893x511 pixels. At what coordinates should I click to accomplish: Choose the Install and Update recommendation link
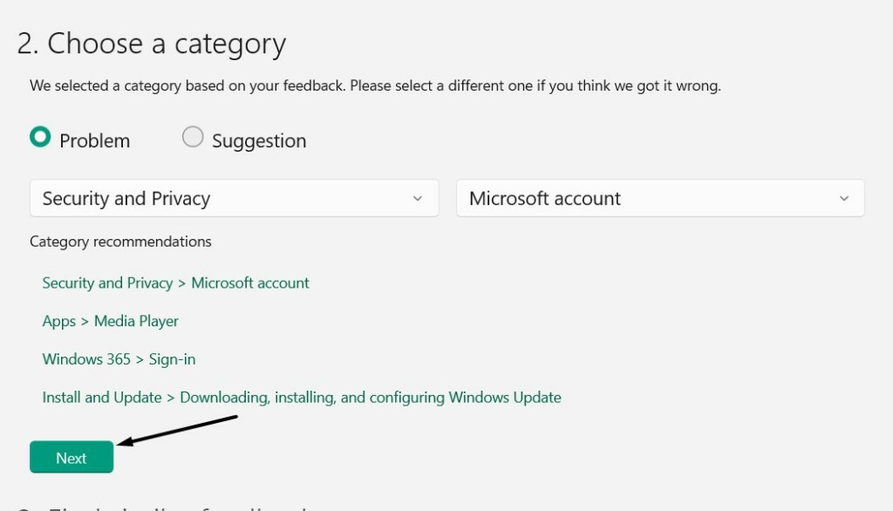point(301,398)
